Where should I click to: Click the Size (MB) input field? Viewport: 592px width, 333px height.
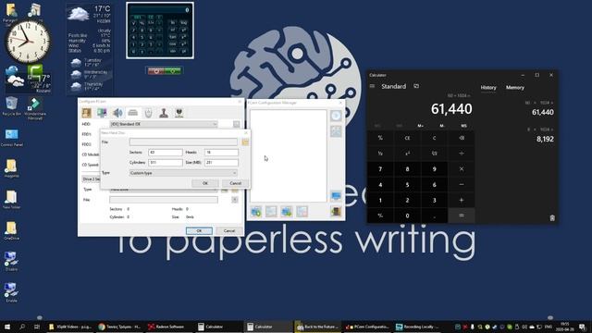point(222,163)
